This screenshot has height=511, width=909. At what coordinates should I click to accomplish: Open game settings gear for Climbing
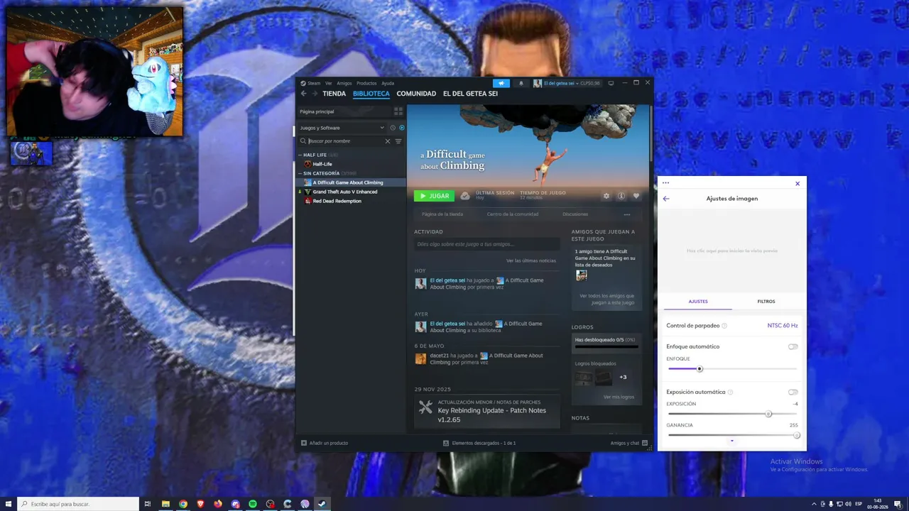[x=606, y=196]
